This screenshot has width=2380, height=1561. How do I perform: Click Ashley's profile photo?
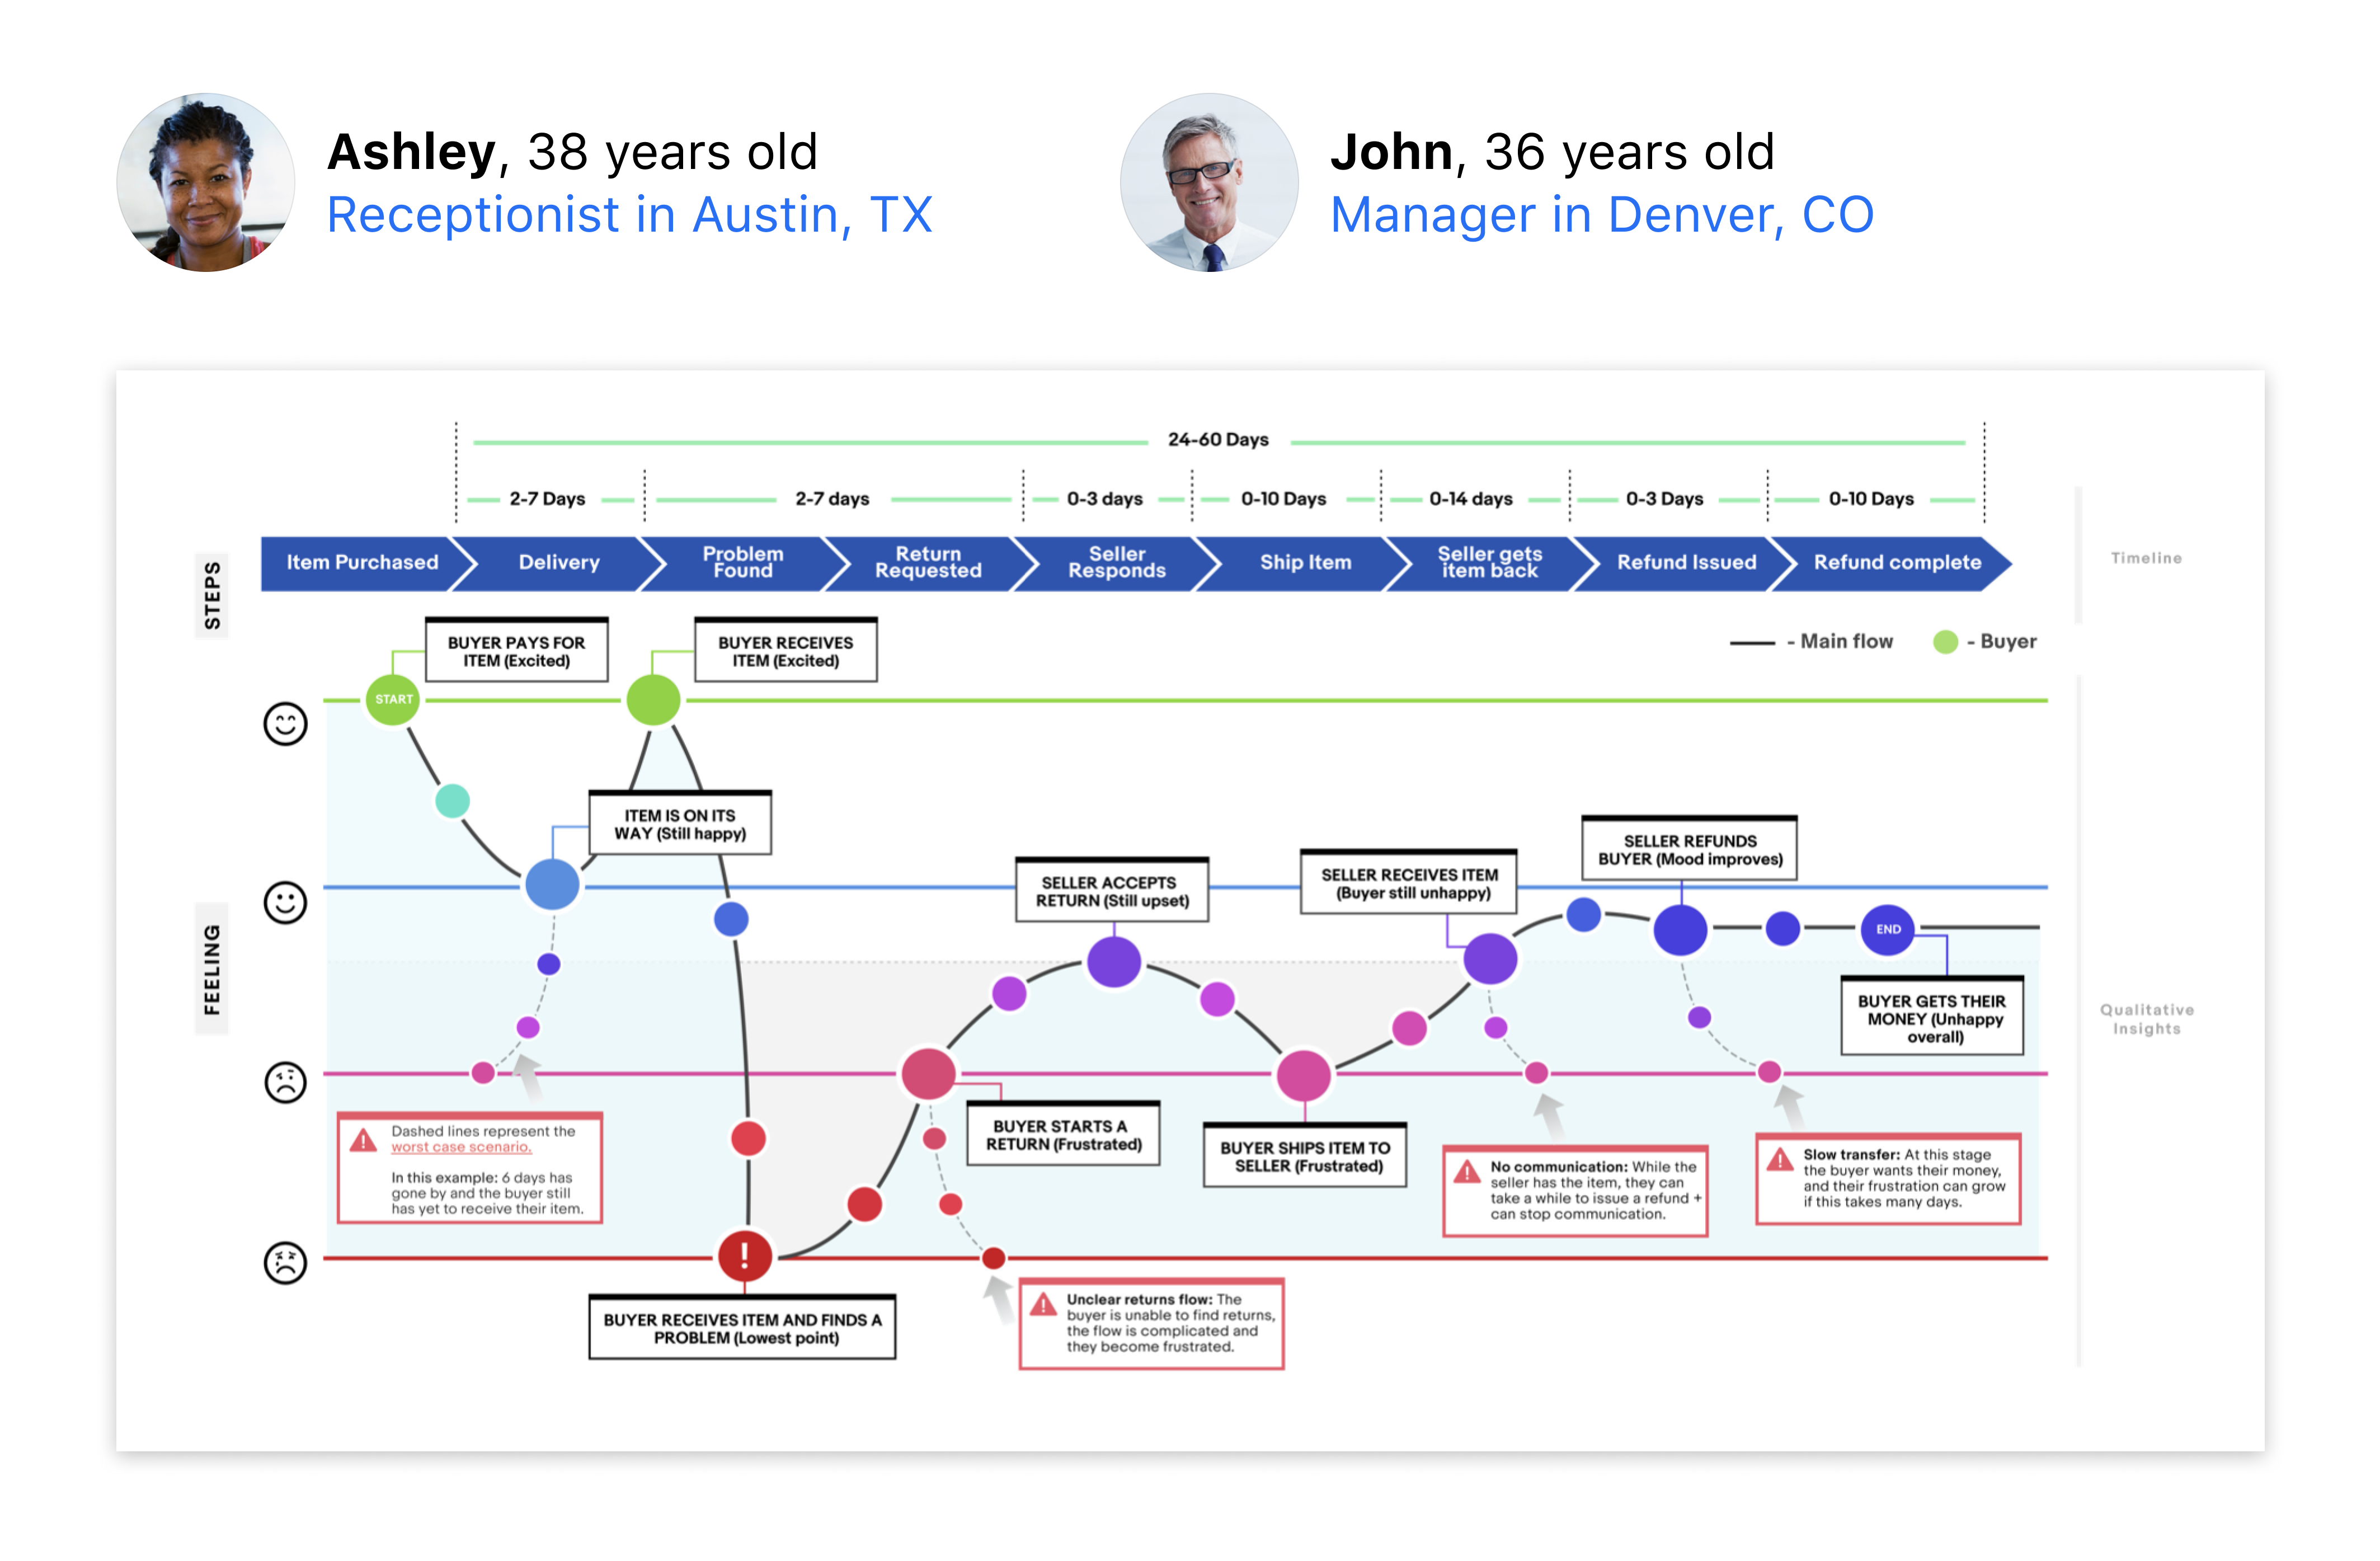206,183
